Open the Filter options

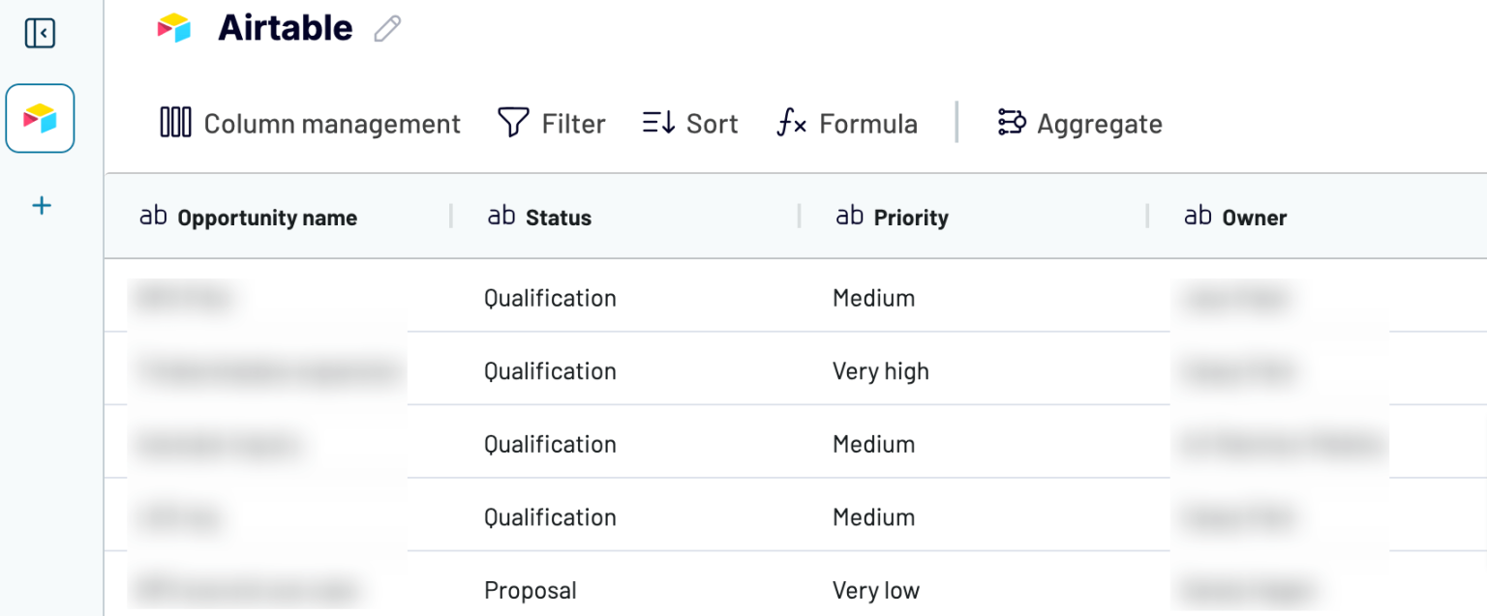coord(552,124)
